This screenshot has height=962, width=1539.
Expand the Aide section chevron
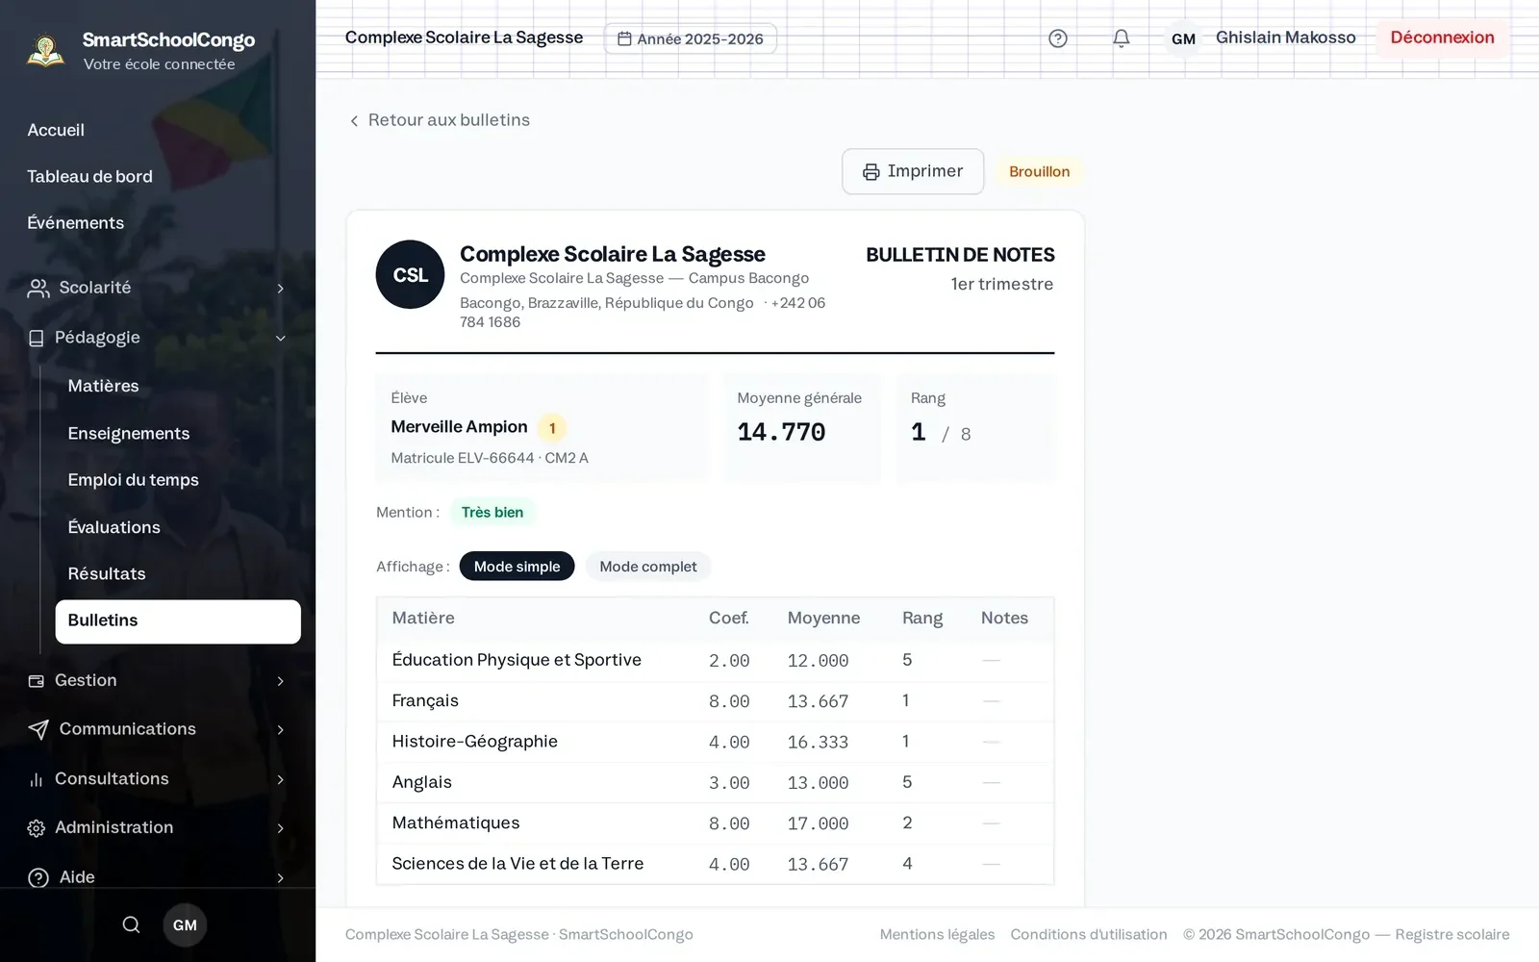[x=280, y=877]
